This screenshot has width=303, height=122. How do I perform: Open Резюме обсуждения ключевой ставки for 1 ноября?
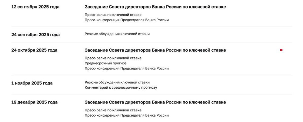pos(117,82)
